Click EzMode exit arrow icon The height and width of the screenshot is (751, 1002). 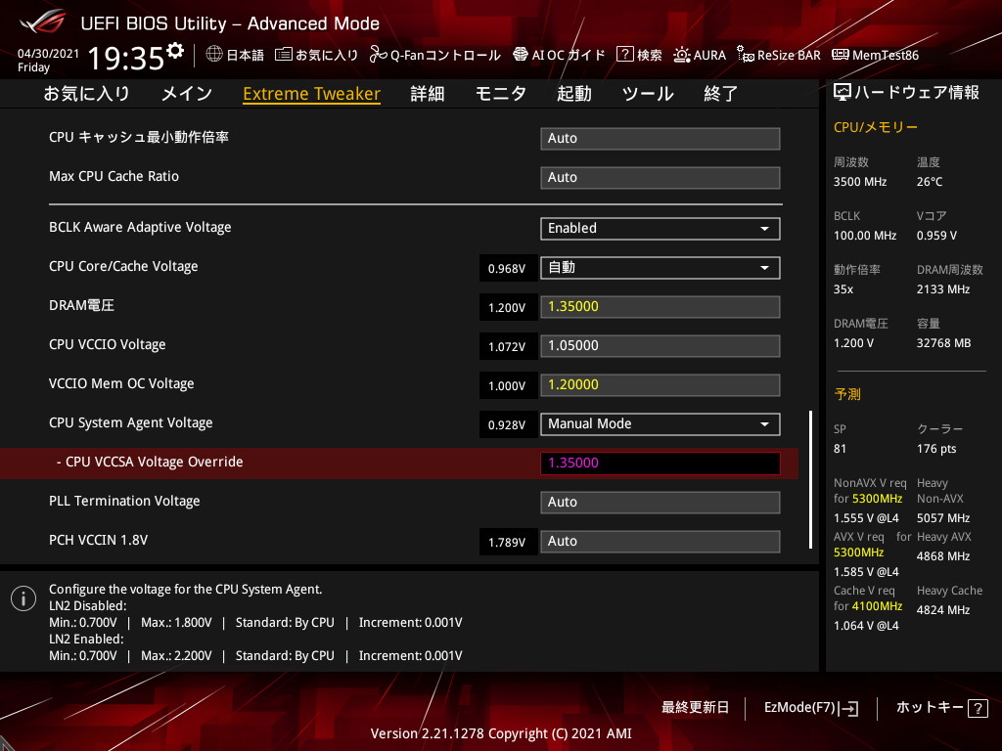pyautogui.click(x=850, y=708)
